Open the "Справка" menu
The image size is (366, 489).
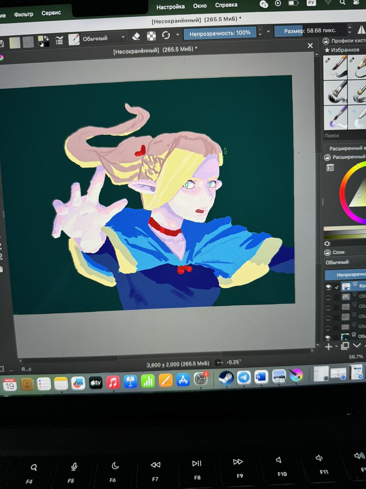tap(227, 5)
